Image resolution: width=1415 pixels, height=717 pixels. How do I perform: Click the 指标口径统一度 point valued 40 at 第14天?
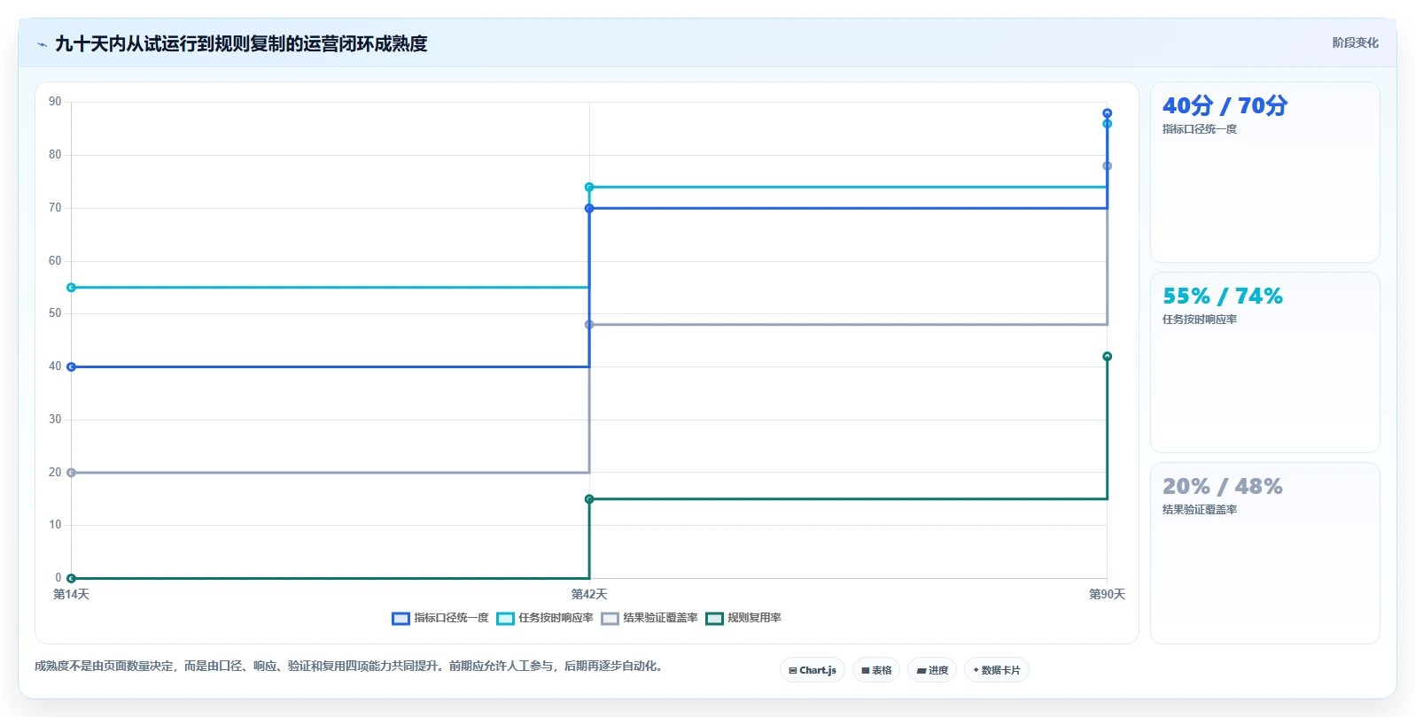pos(72,366)
